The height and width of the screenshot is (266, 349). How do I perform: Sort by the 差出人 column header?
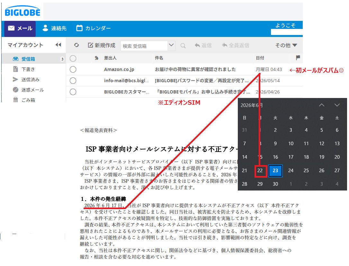pos(111,58)
